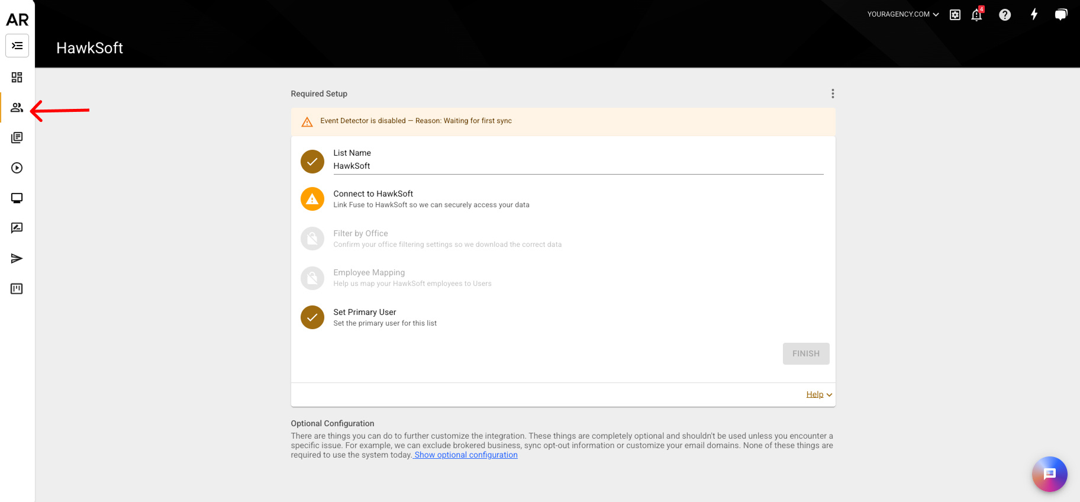Open the library documents sidebar icon
Image resolution: width=1080 pixels, height=502 pixels.
click(x=17, y=138)
